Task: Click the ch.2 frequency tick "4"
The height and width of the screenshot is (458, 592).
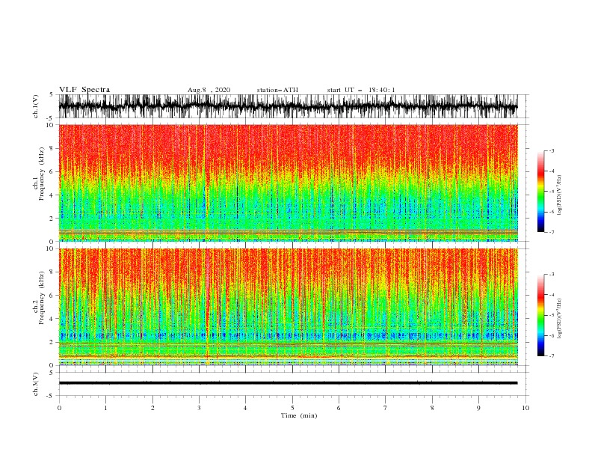Action: (x=52, y=319)
